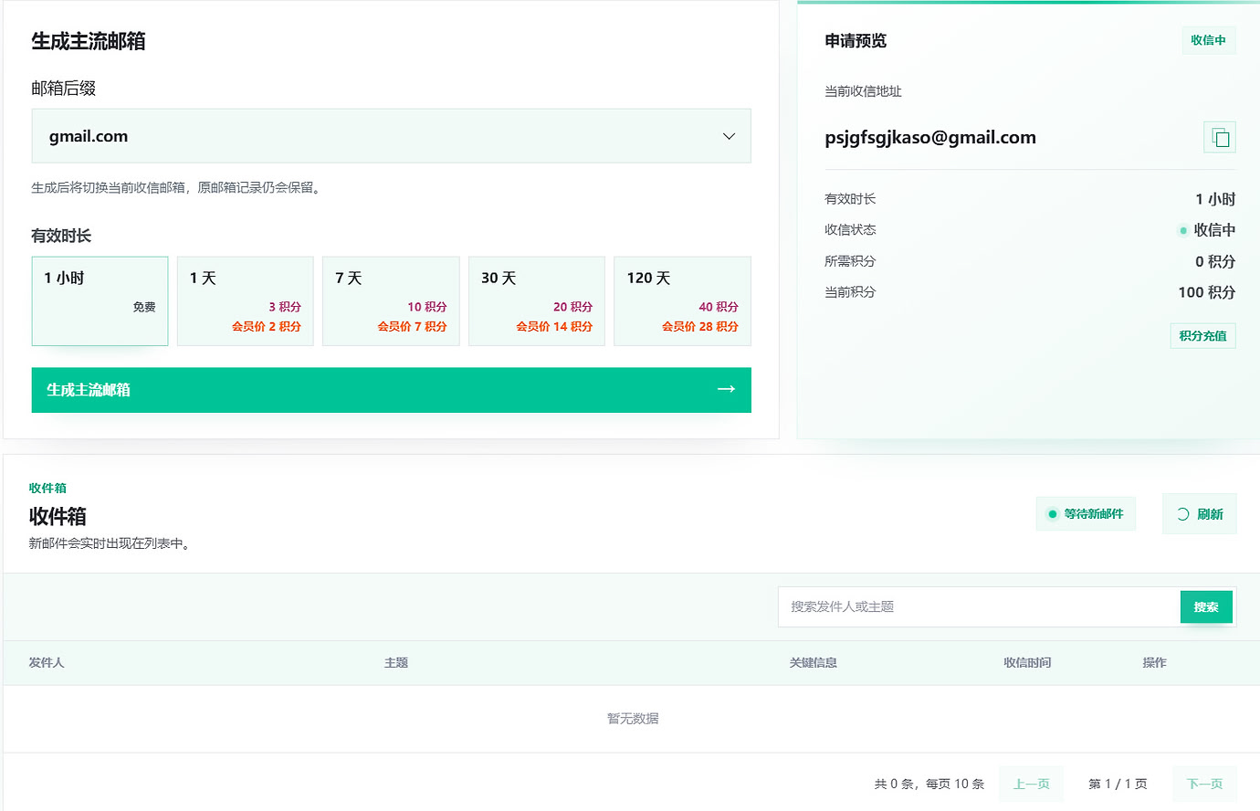The width and height of the screenshot is (1260, 811).
Task: Copy the current email address icon
Action: click(x=1220, y=138)
